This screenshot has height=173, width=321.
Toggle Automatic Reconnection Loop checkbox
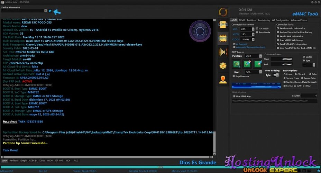(x=234, y=47)
